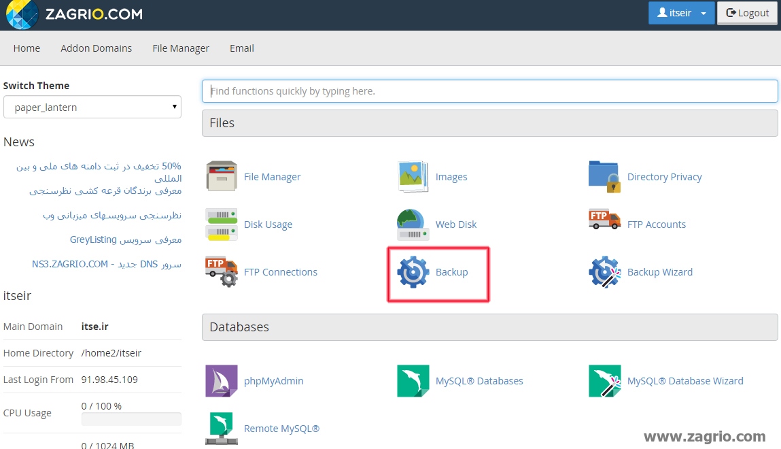Open the Remote MySQL® text link
This screenshot has width=781, height=449.
pyautogui.click(x=281, y=429)
